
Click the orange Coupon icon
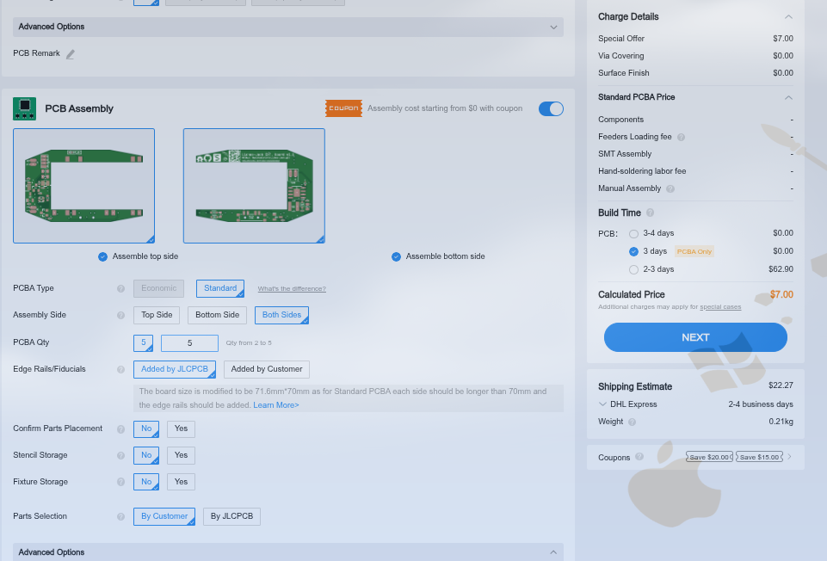[343, 108]
